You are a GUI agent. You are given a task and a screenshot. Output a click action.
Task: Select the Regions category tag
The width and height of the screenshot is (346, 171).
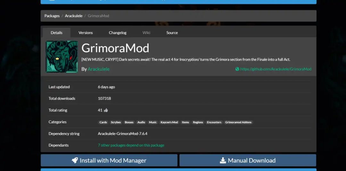(198, 122)
